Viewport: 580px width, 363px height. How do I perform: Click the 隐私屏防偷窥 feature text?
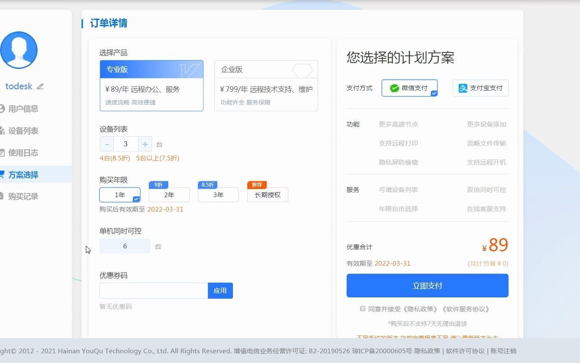(x=398, y=162)
